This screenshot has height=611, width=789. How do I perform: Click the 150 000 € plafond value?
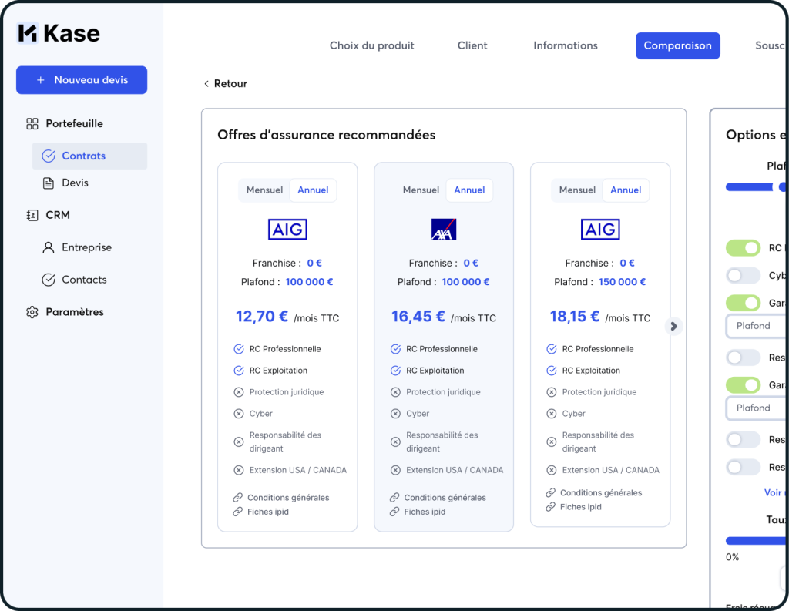click(x=623, y=282)
